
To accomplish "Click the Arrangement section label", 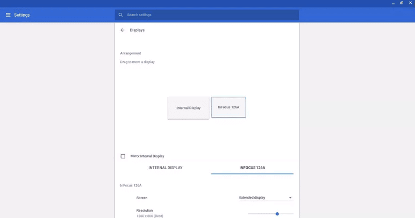I will [131, 53].
